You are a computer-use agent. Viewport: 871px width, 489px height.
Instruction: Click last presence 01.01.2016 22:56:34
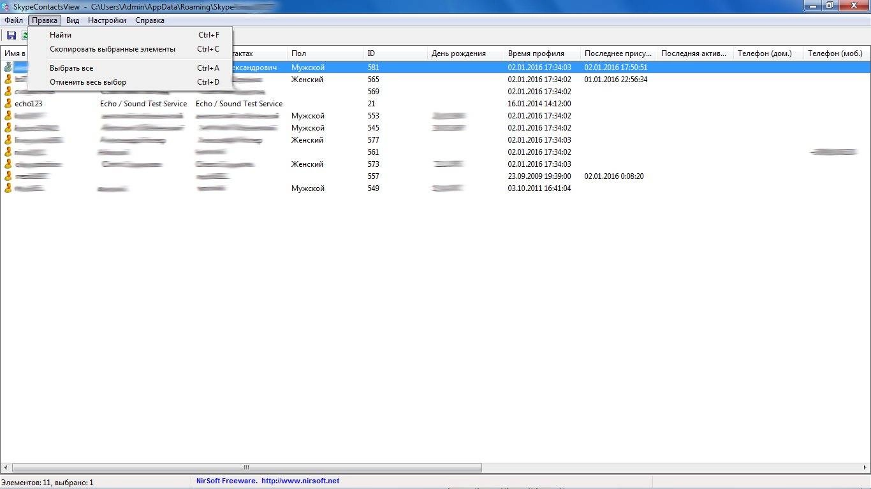[616, 79]
